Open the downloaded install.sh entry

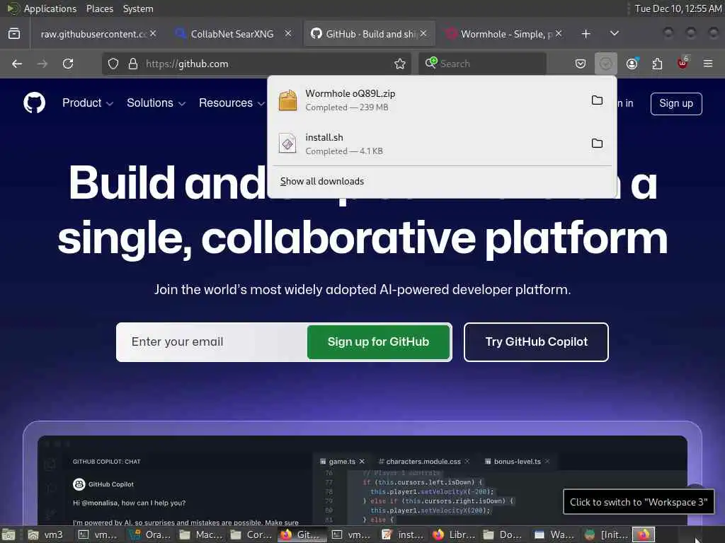428,144
